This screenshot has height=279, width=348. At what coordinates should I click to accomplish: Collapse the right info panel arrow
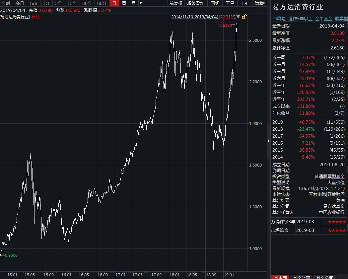point(268,141)
